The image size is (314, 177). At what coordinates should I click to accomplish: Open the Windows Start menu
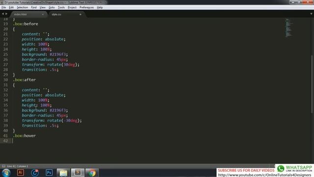pyautogui.click(x=6, y=173)
